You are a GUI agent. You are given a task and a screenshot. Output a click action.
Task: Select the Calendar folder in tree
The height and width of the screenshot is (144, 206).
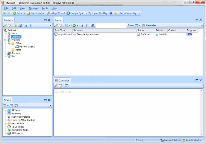[16, 37]
